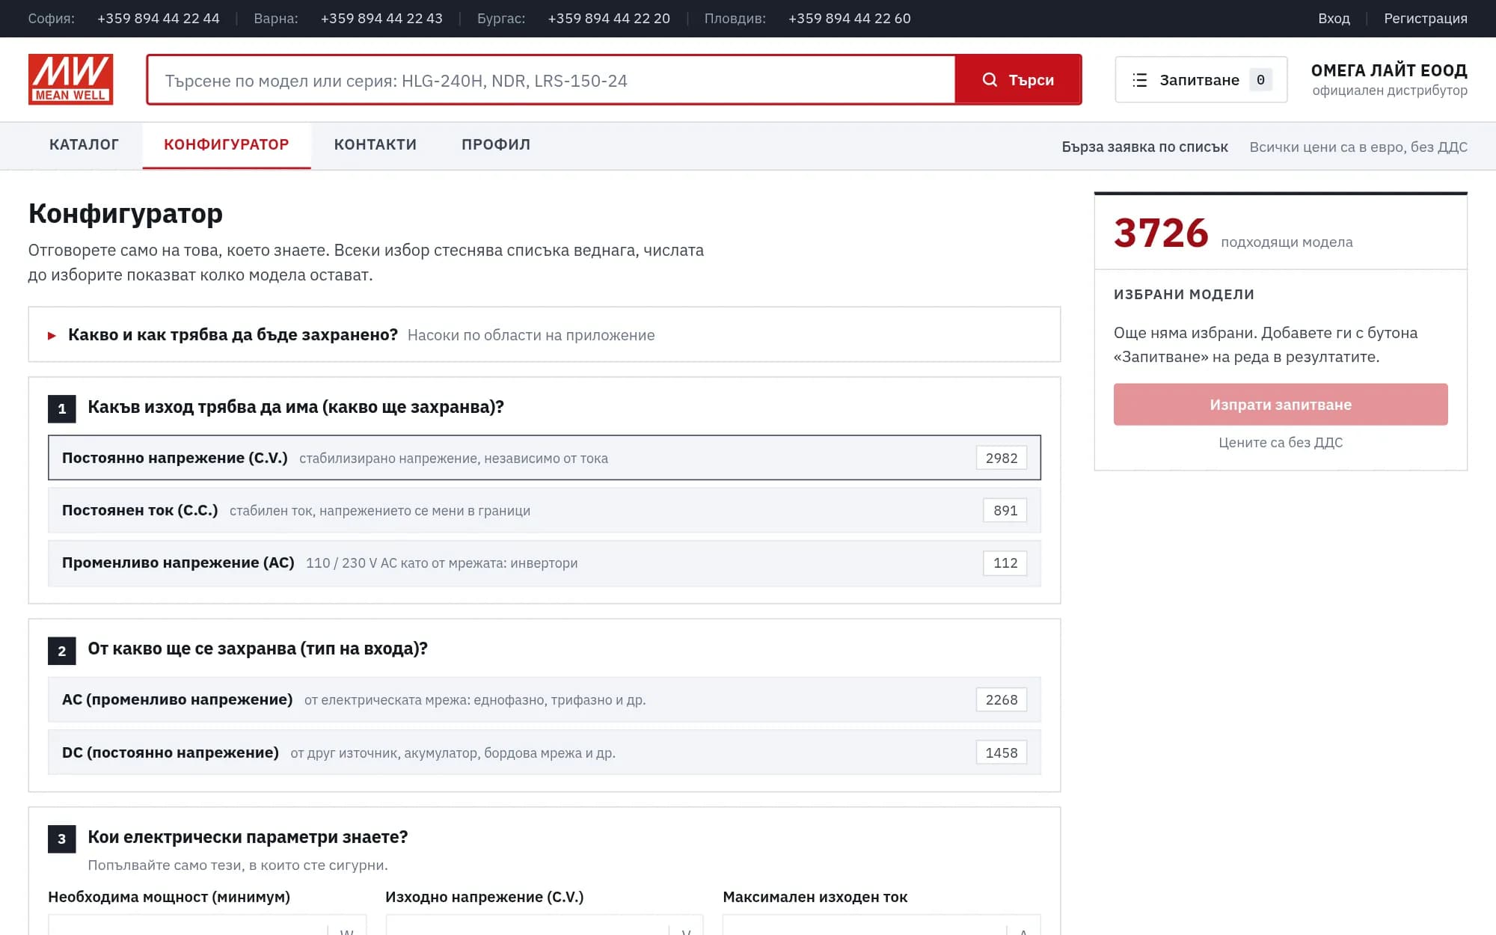1496x935 pixels.
Task: Click the 2982 count badge
Action: [1002, 458]
